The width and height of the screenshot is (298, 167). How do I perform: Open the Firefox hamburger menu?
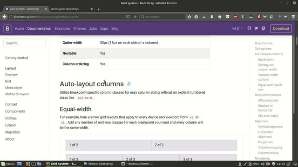click(x=293, y=17)
